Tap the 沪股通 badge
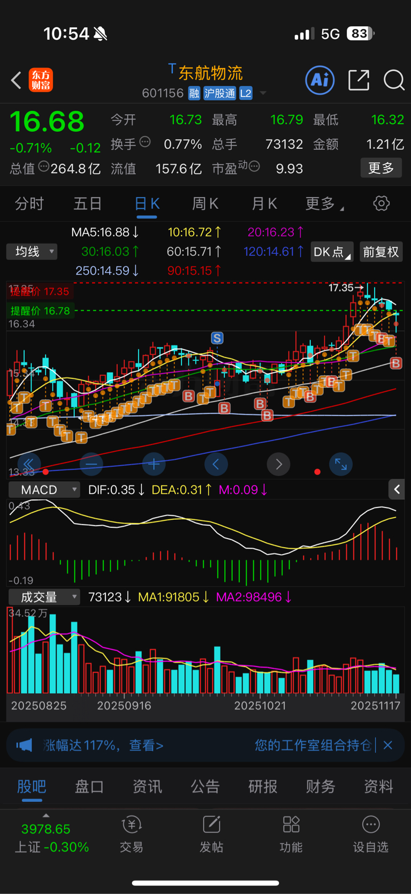 (x=219, y=94)
